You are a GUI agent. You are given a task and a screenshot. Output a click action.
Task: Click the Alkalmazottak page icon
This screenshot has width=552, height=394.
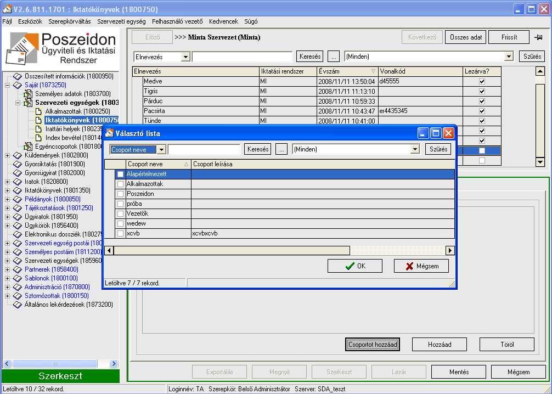39,111
